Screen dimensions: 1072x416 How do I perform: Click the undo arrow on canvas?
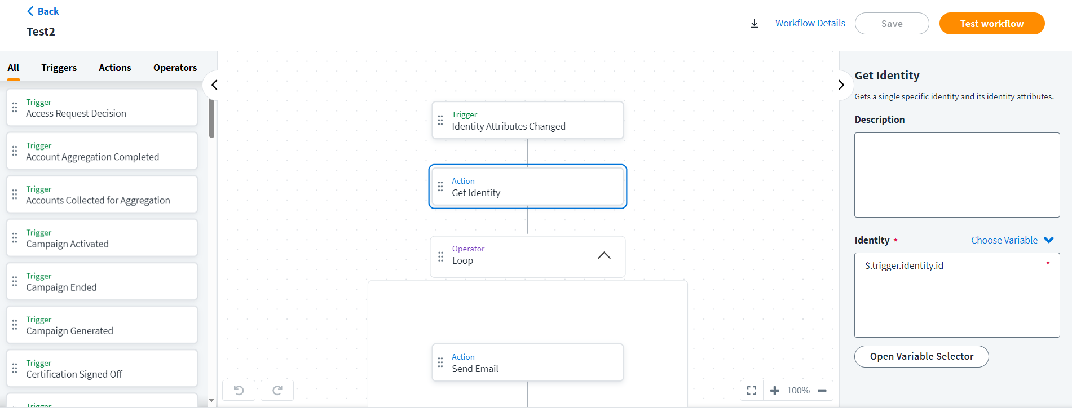coord(239,390)
